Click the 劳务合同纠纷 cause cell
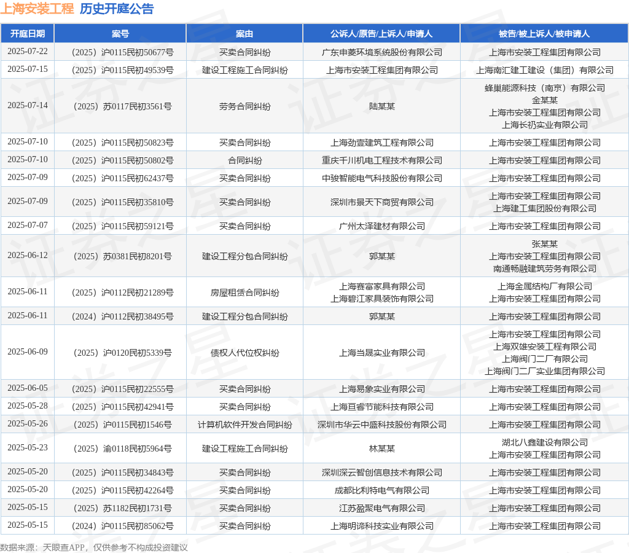Viewport: 629px width, 553px height. (244, 106)
